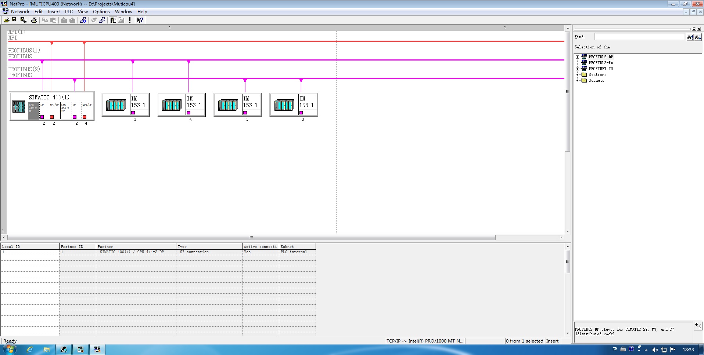
Task: Click the Open project toolbar icon
Action: pos(6,20)
